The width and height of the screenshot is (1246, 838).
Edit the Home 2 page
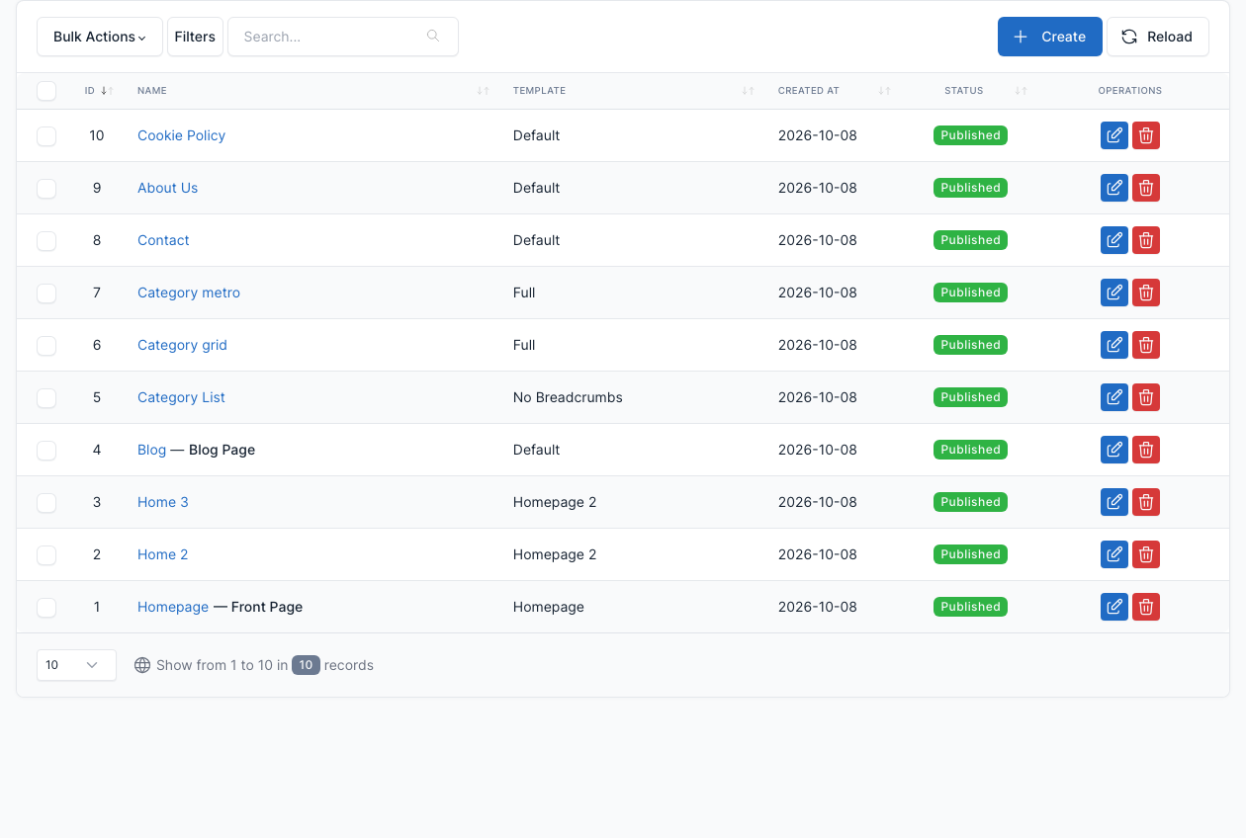point(1114,554)
